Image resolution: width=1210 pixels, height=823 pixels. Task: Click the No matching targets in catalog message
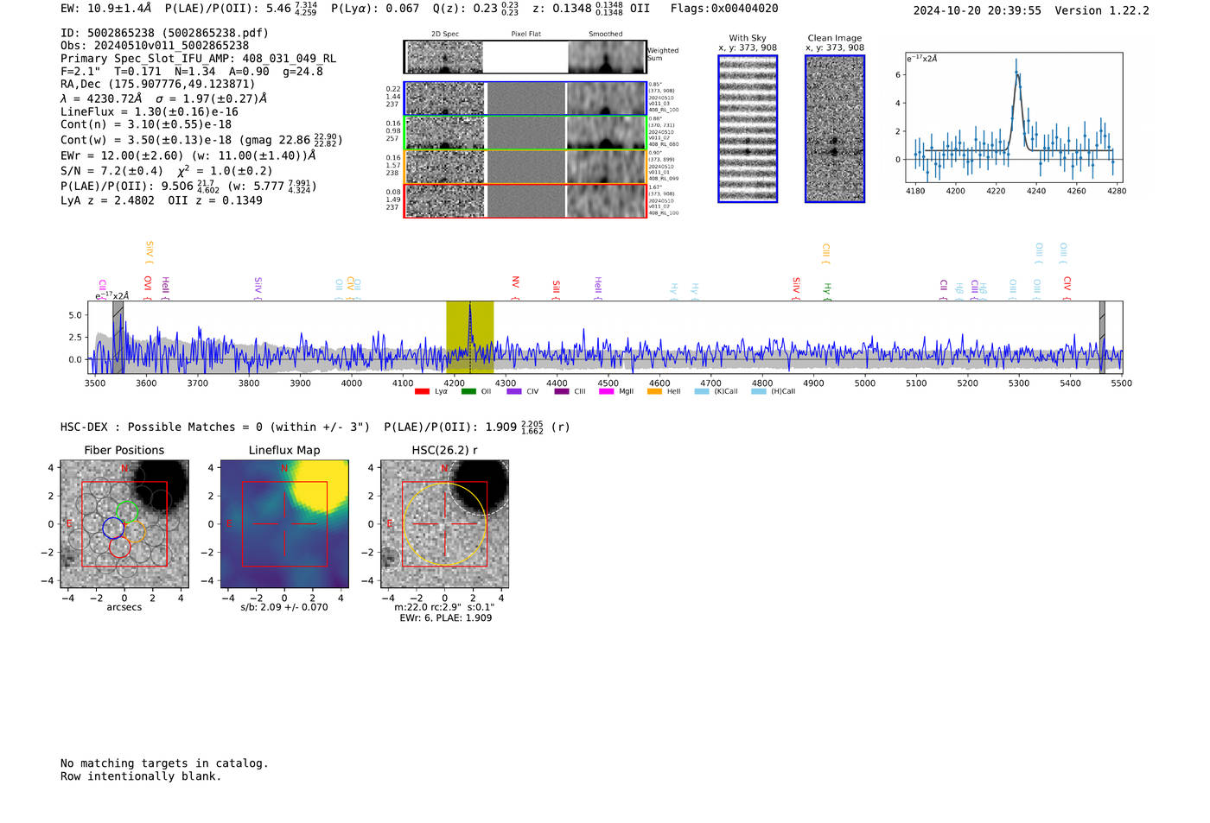[x=164, y=763]
